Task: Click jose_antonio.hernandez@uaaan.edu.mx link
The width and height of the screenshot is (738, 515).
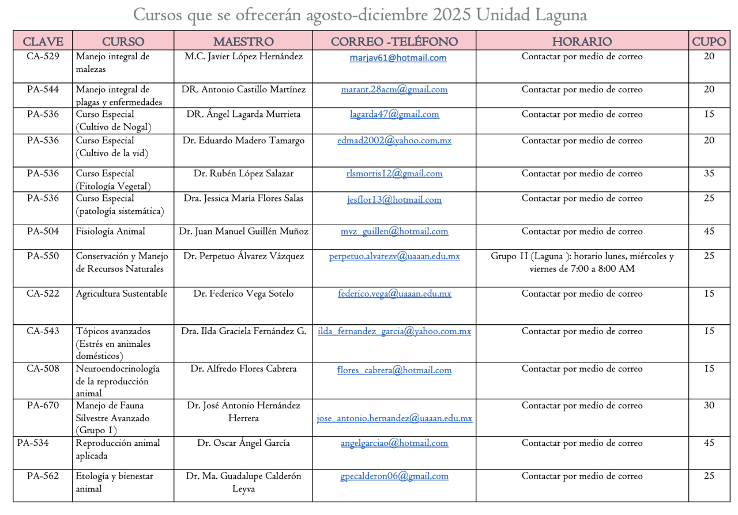Action: tap(394, 419)
